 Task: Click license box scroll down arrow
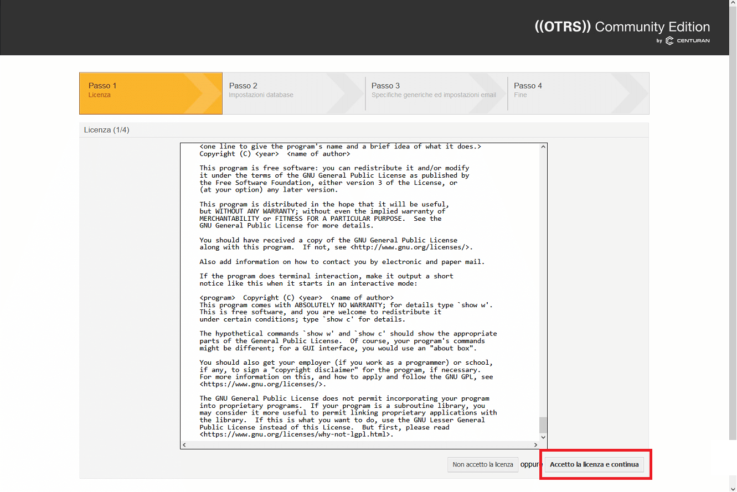point(543,437)
